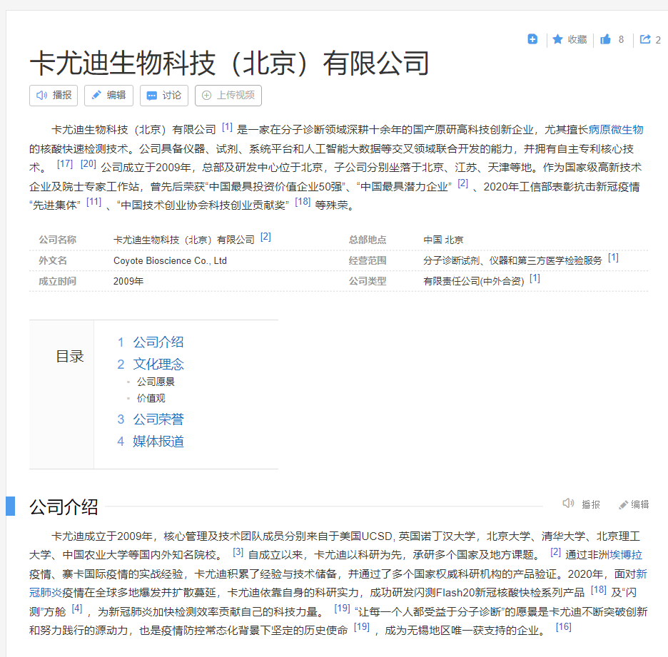Click reference [1] beside 有限责任公司(中外合资)
The height and width of the screenshot is (657, 668).
pyautogui.click(x=535, y=278)
